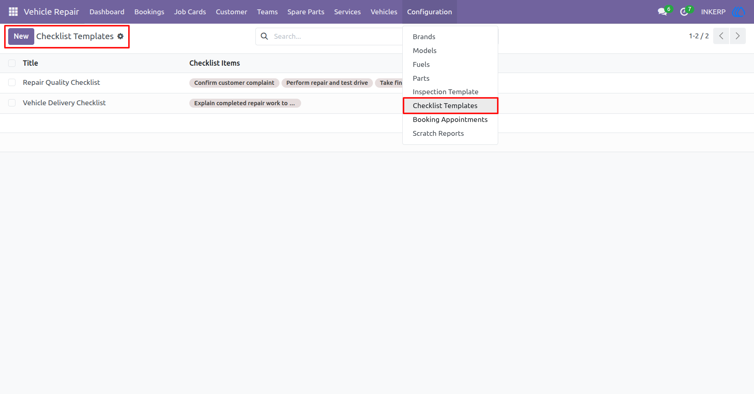754x394 pixels.
Task: Open the Repair Quality Checklist record
Action: click(61, 82)
